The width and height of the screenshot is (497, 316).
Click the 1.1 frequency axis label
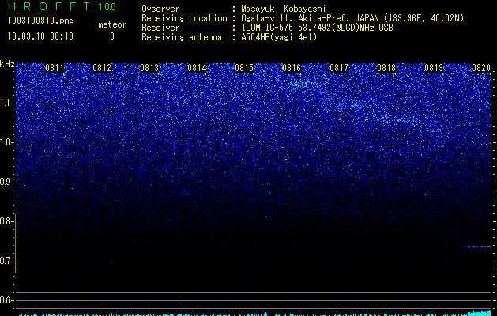point(6,103)
